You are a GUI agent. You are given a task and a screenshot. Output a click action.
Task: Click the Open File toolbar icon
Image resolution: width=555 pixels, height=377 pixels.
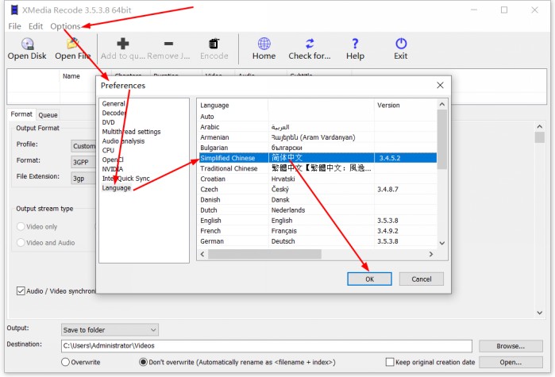tap(72, 44)
